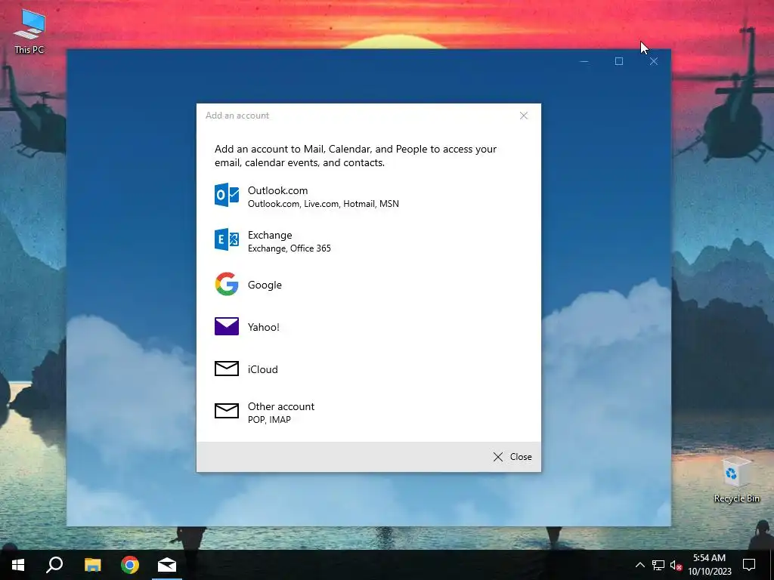Screen dimensions: 774x580
Task: Select the purple Yahoo! mail icon
Action: [227, 326]
